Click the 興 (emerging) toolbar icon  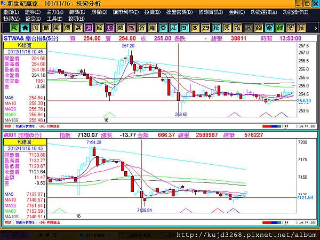[227, 28]
